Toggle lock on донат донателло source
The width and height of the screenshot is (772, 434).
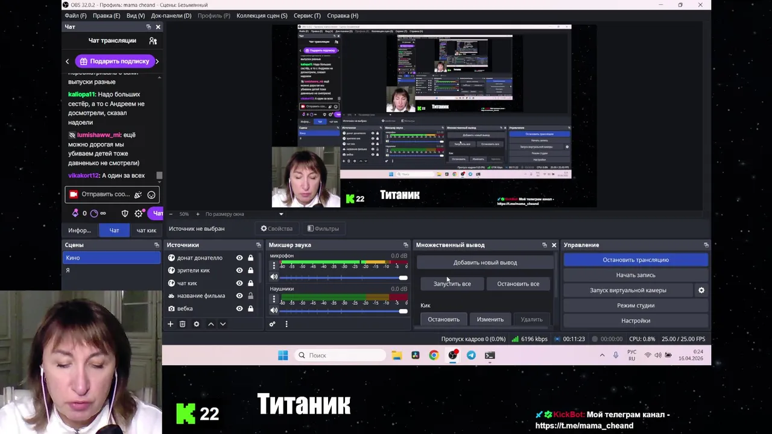tap(250, 258)
